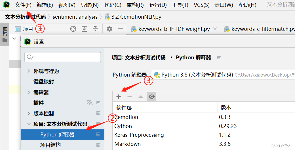Click the 3.2 CemotionNLP.py breadcrumb

pos(133,17)
